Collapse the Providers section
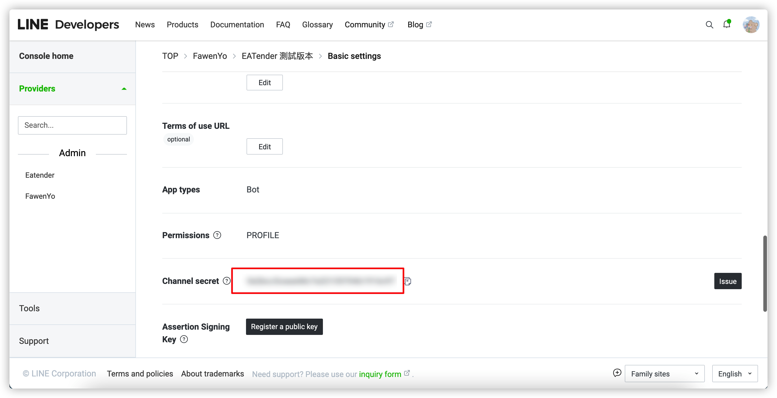The width and height of the screenshot is (777, 398). 124,89
